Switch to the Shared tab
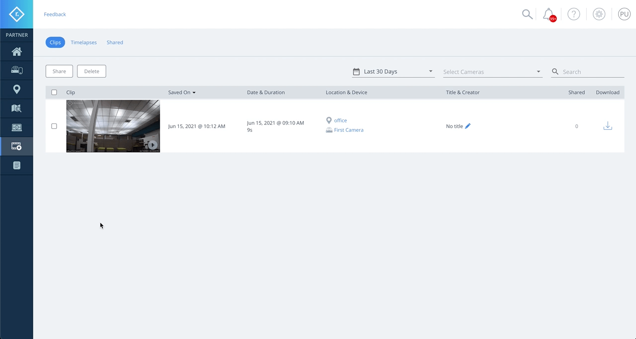The image size is (636, 339). [115, 42]
